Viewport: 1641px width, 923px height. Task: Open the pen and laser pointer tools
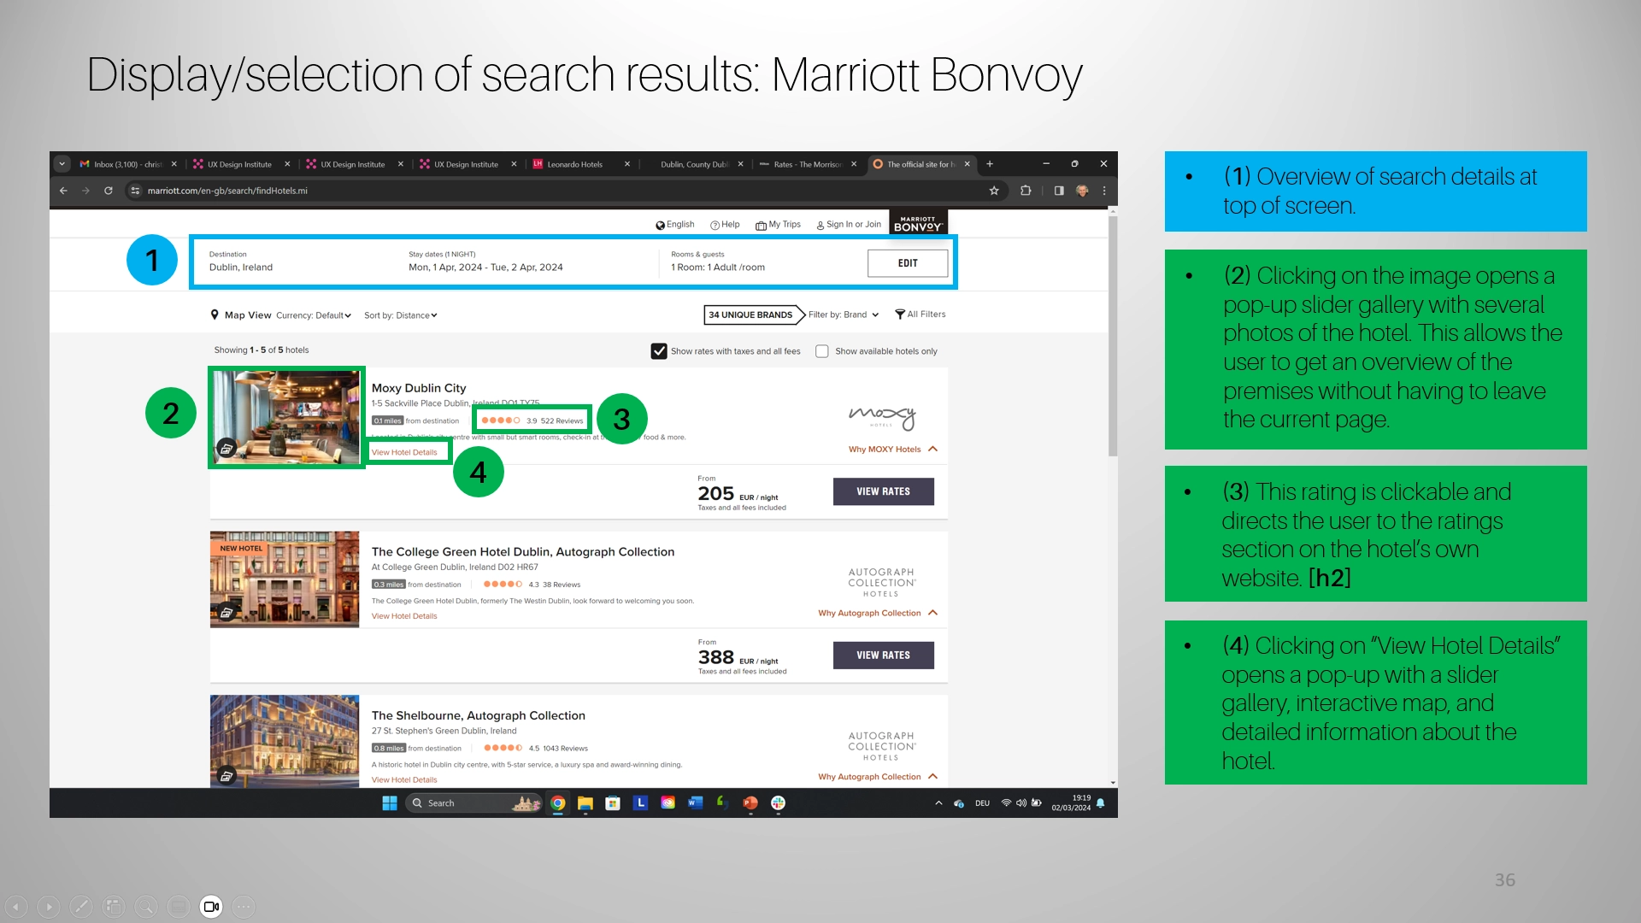81,907
